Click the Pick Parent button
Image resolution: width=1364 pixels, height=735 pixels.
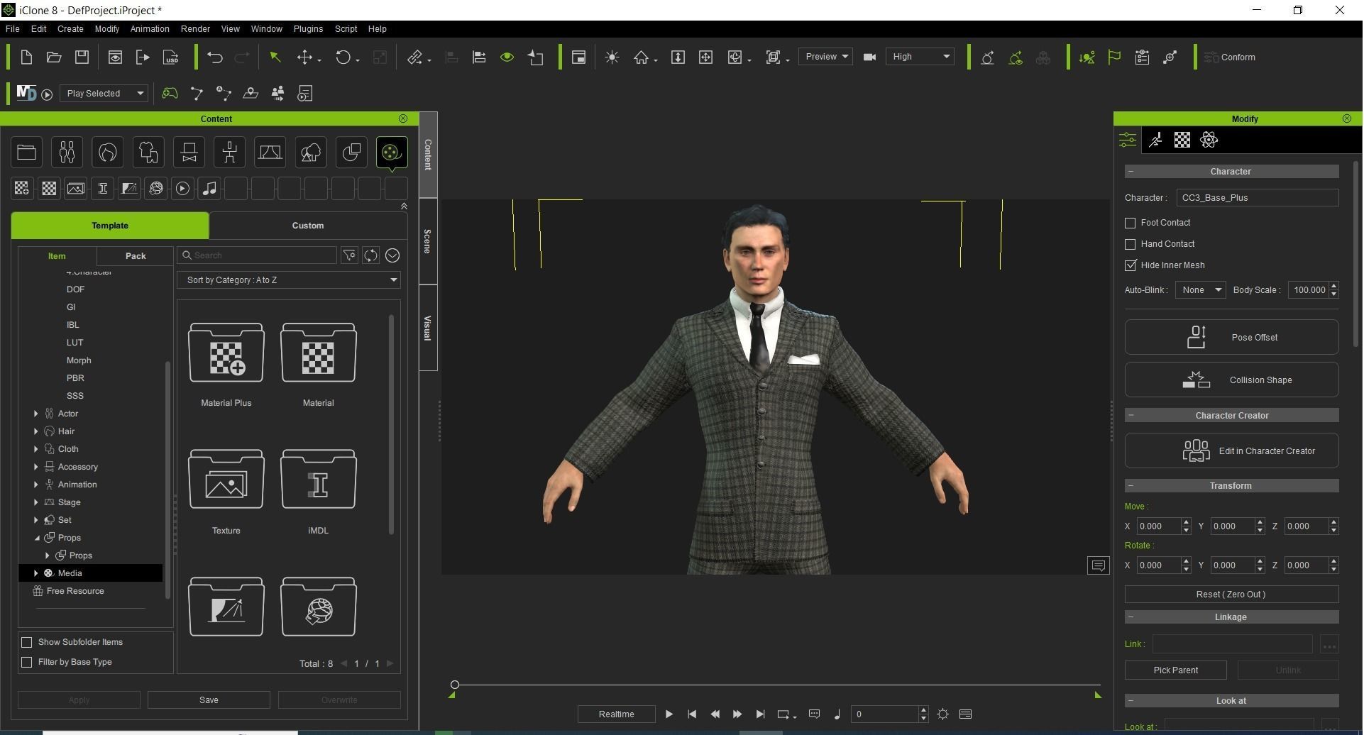click(1175, 670)
